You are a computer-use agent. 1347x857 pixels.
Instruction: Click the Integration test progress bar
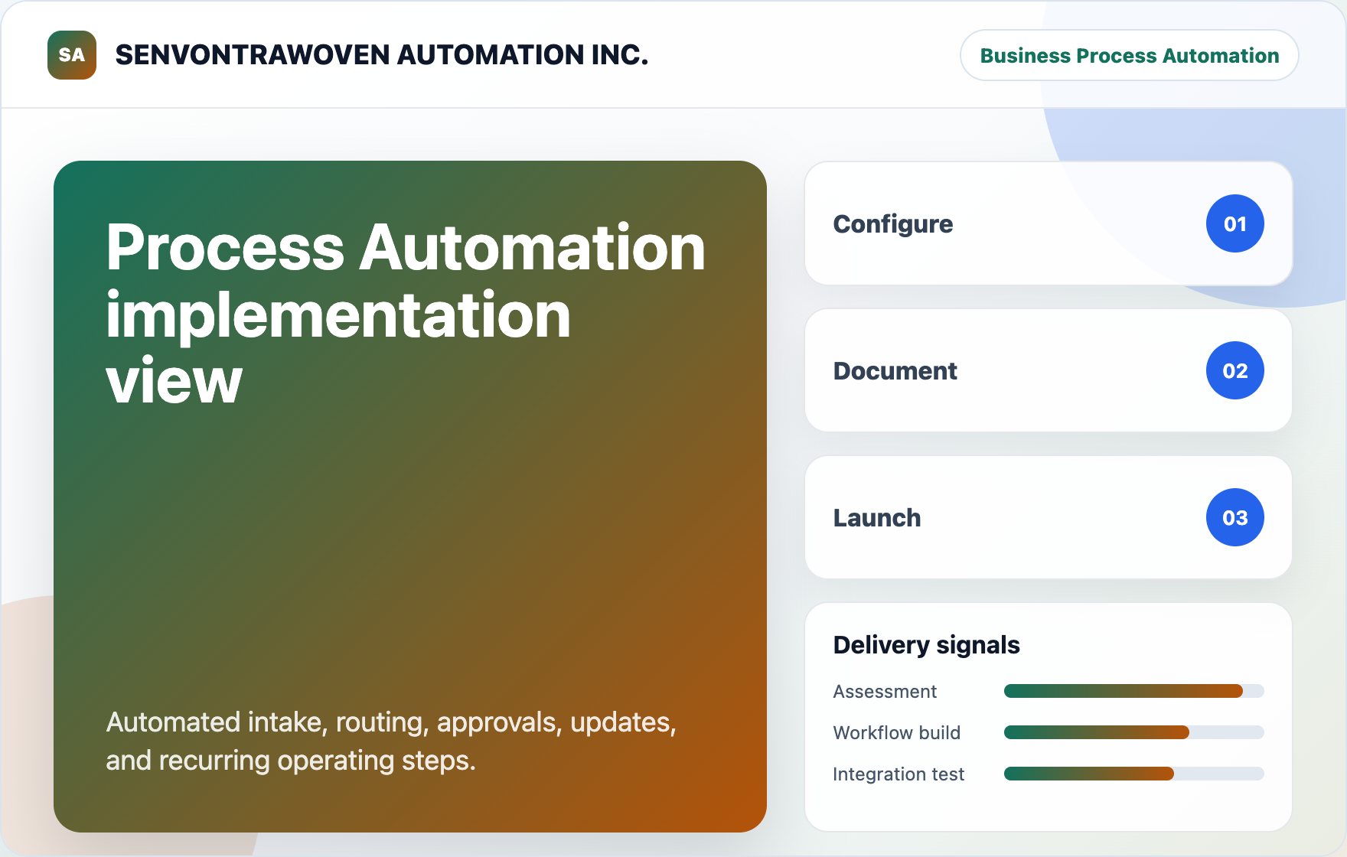[x=1133, y=774]
